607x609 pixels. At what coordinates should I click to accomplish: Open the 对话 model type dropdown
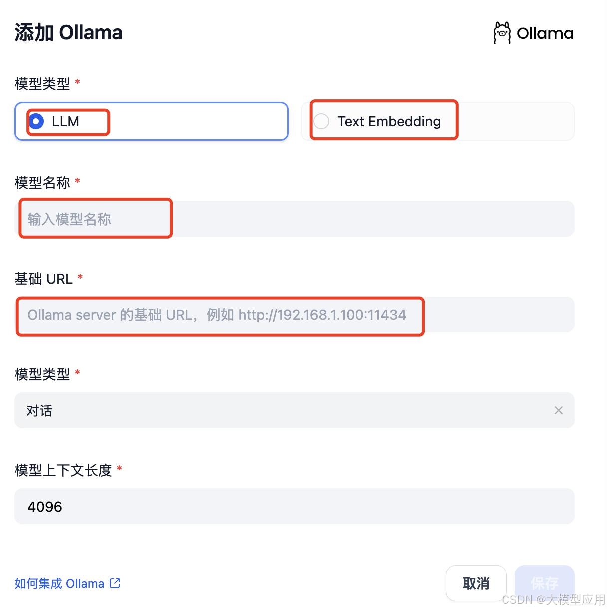click(x=295, y=410)
